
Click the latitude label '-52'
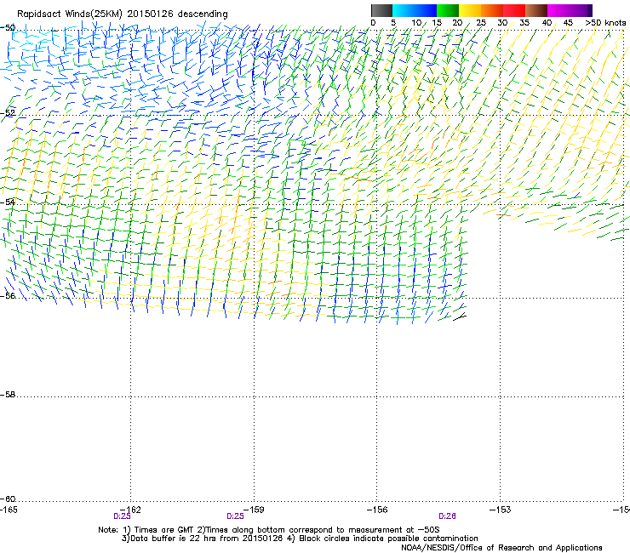coord(8,113)
